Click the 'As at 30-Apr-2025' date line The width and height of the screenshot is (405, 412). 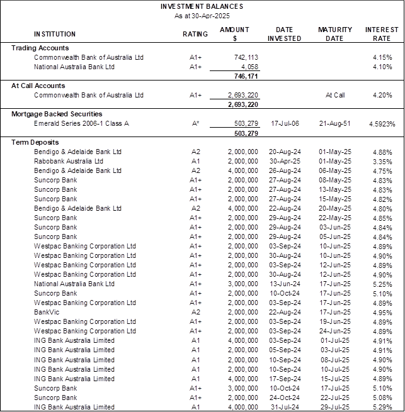coord(202,16)
